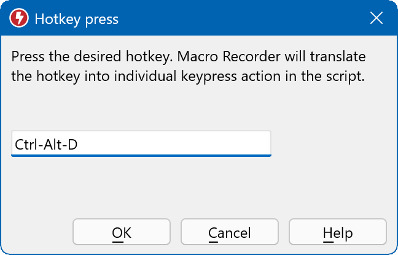
Task: Confirm the hotkey with OK
Action: [x=121, y=233]
